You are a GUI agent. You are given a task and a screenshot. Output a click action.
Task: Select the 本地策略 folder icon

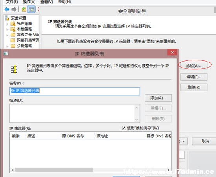pyautogui.click(x=13, y=29)
